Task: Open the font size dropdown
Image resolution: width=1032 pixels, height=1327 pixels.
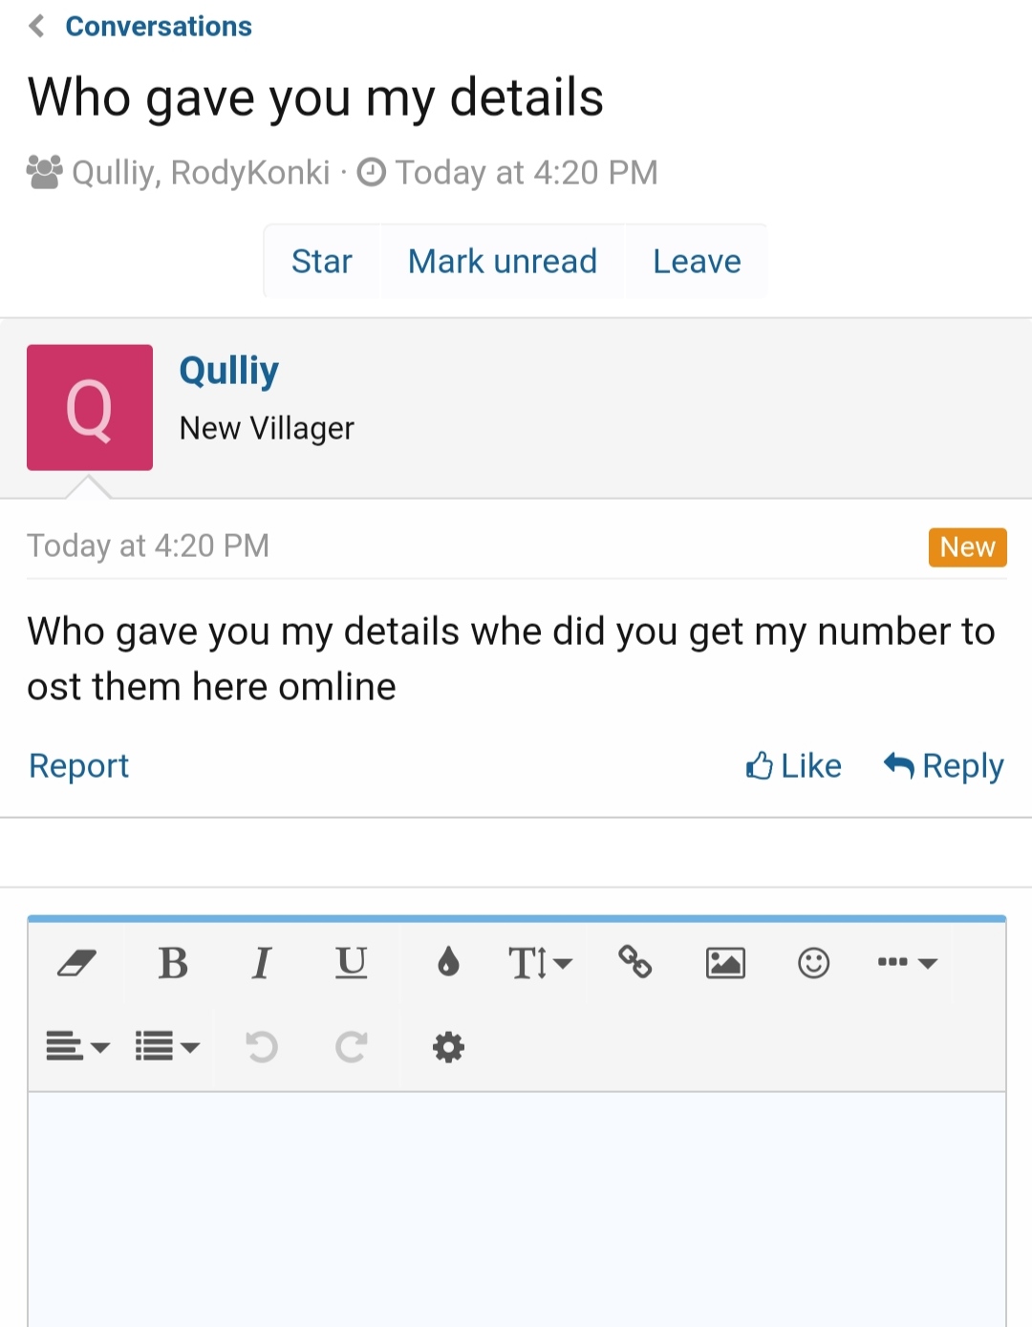Action: (x=540, y=963)
